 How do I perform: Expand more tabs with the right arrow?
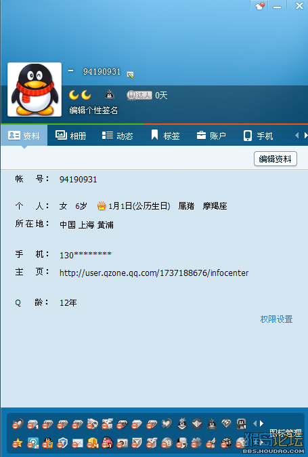point(305,135)
